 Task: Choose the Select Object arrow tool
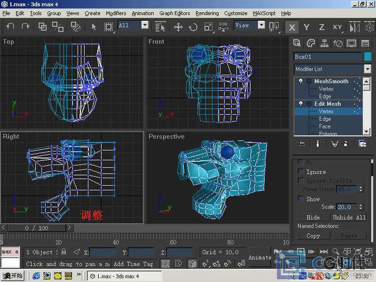click(94, 27)
